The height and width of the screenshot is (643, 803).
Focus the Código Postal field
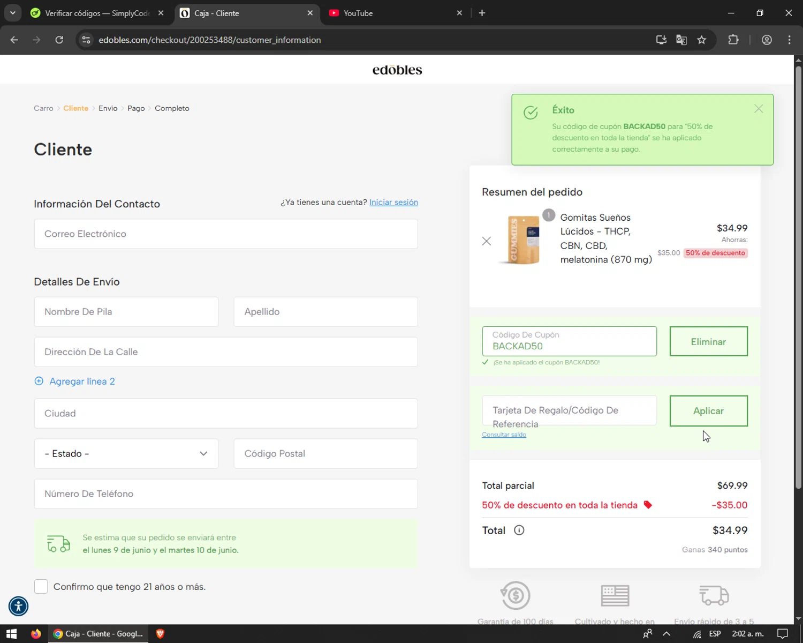(325, 453)
